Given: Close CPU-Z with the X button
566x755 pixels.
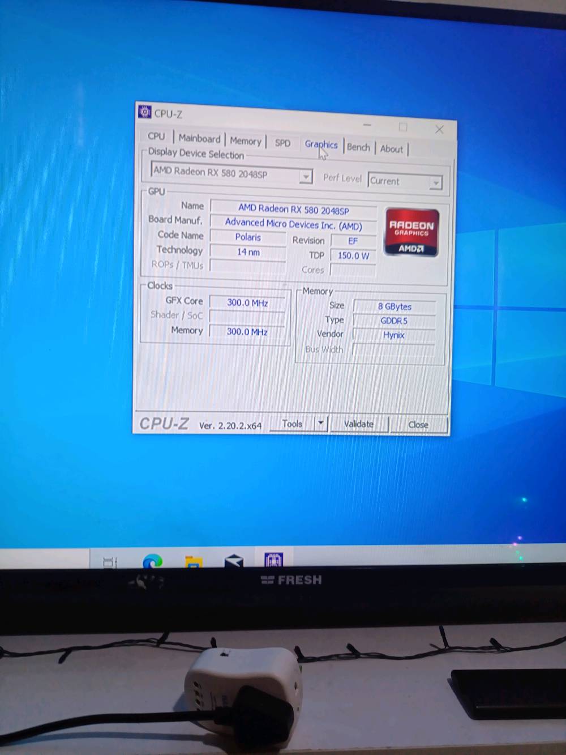Looking at the screenshot, I should click(439, 129).
